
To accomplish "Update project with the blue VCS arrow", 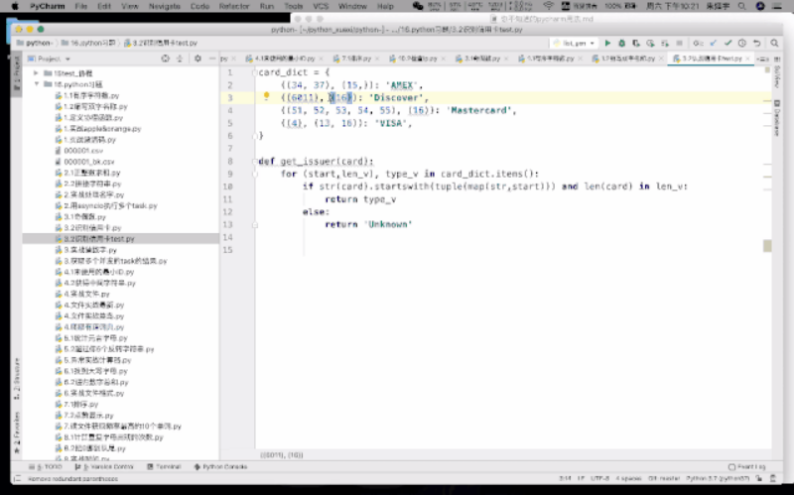I will 713,44.
